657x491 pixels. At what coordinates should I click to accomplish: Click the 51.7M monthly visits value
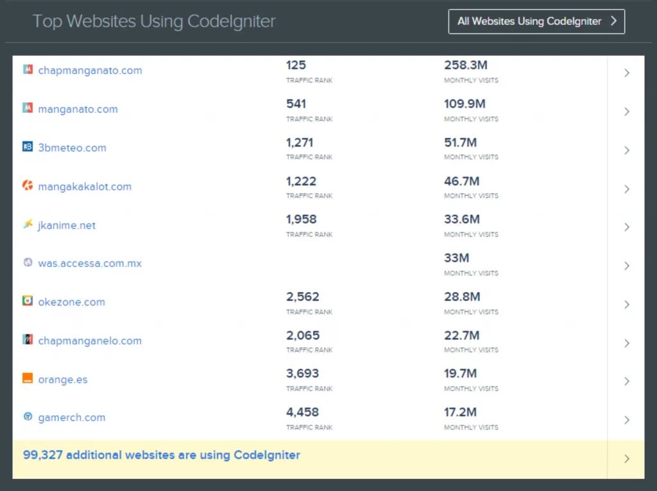click(x=461, y=142)
